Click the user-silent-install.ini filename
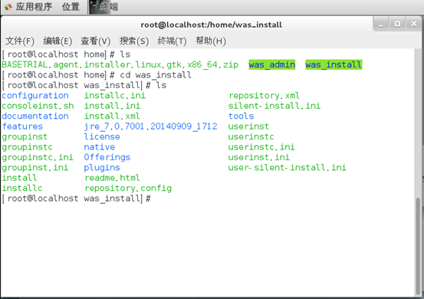Screen dimensions: 424x299 [288, 168]
